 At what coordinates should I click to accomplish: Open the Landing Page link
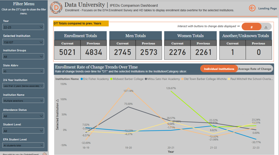(268, 8)
